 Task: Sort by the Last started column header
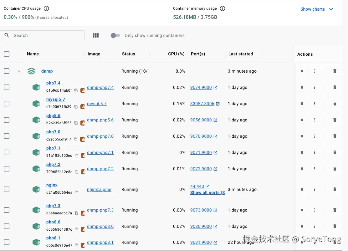[x=241, y=54]
